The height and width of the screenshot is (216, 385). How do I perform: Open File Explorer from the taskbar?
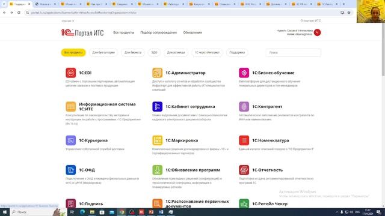(x=92, y=212)
